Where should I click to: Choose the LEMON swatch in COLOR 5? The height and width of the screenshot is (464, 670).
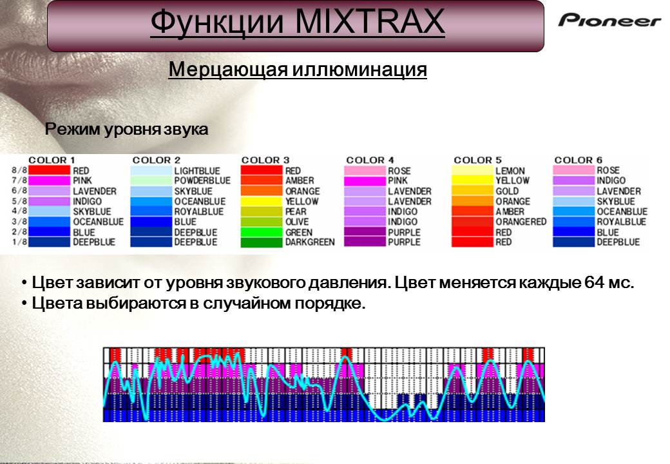tap(472, 170)
